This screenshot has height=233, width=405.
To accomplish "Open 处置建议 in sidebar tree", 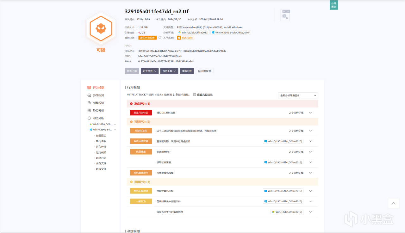I will click(101, 136).
